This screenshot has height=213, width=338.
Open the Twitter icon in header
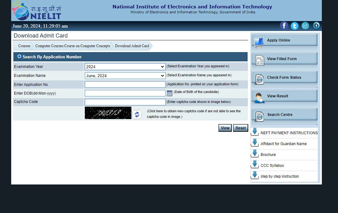pos(295,26)
